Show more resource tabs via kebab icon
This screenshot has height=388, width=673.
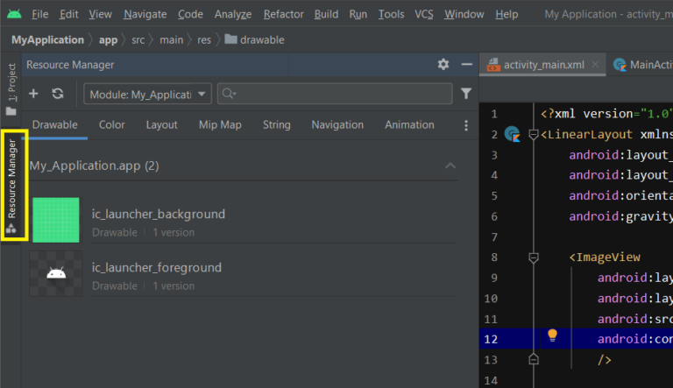coord(465,125)
